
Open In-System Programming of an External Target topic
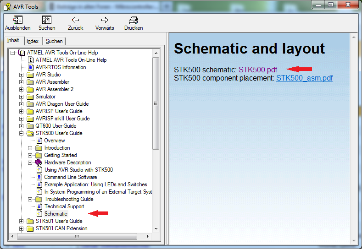(98, 192)
